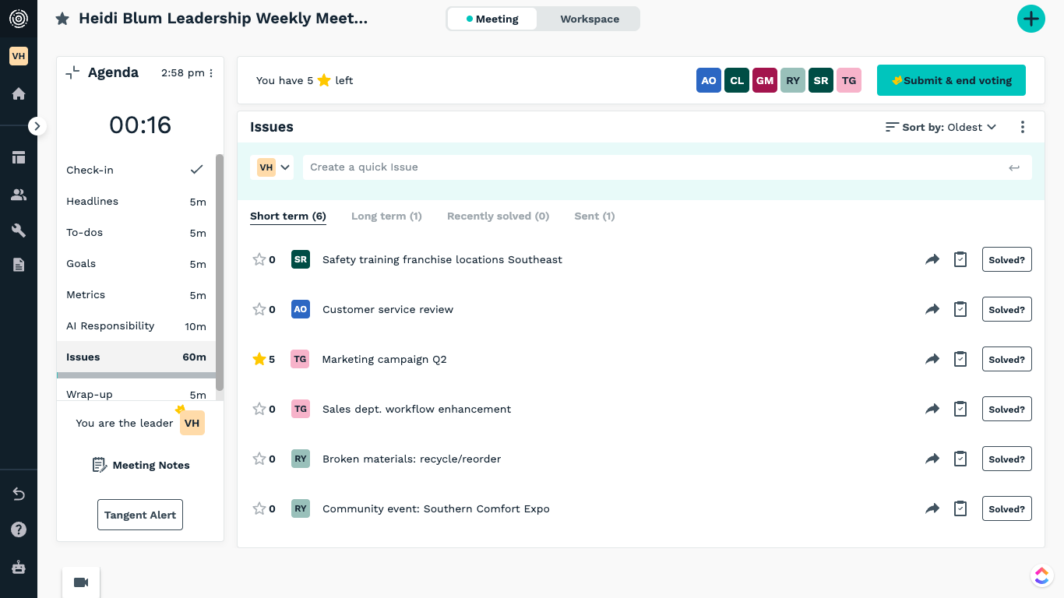The width and height of the screenshot is (1064, 598).
Task: Start video with the camera icon
Action: click(x=81, y=582)
